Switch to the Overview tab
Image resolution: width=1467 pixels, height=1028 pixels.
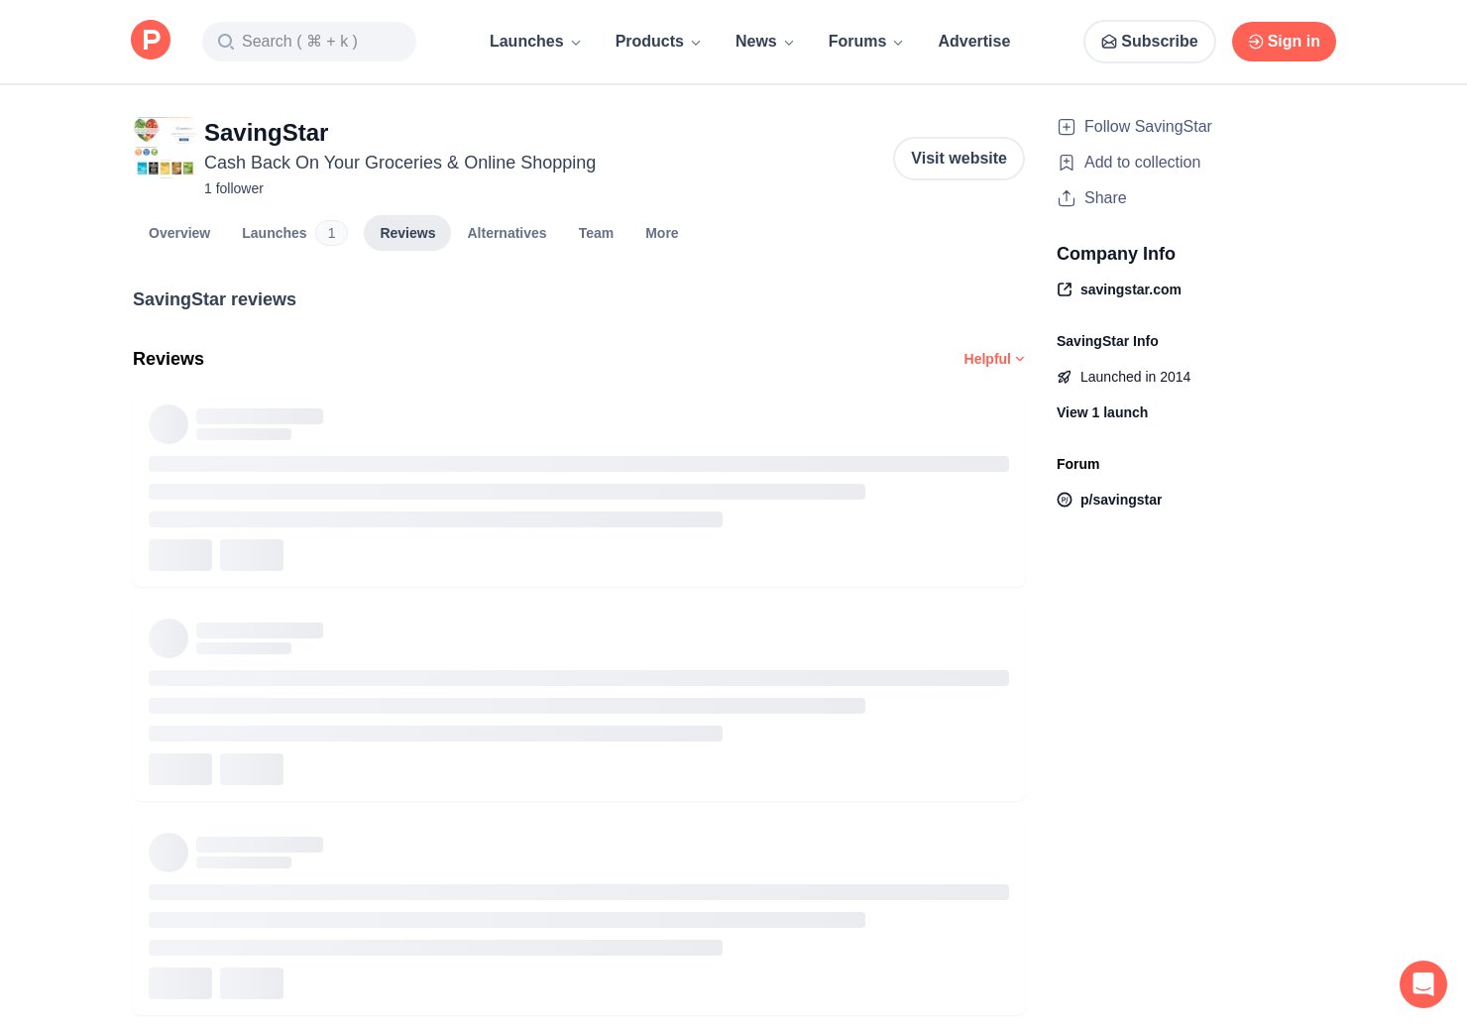[x=179, y=233]
